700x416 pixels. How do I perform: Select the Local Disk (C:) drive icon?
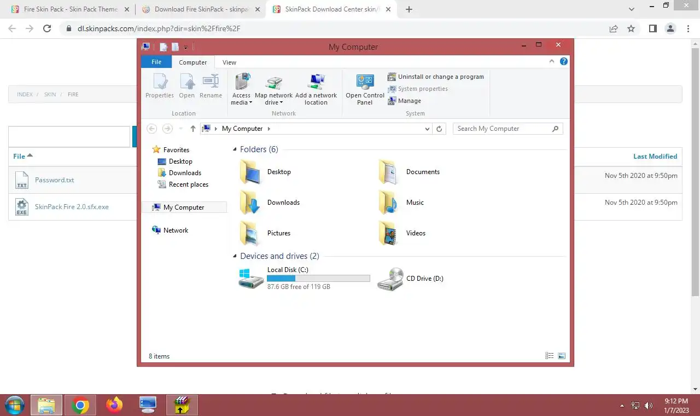(x=251, y=279)
